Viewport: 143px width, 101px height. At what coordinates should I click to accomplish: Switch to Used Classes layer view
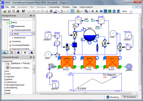pos(118,11)
